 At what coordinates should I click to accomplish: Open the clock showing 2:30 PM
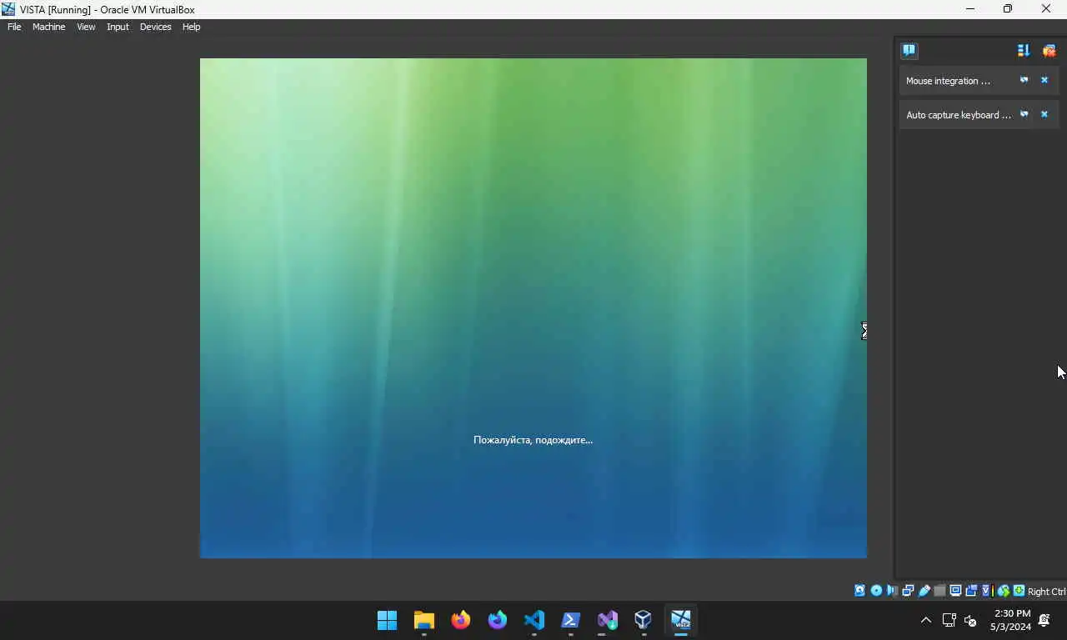click(x=1011, y=620)
